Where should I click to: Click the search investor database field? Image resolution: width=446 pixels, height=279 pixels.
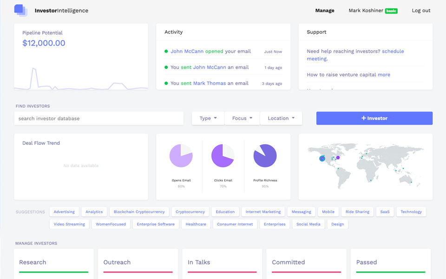click(98, 118)
